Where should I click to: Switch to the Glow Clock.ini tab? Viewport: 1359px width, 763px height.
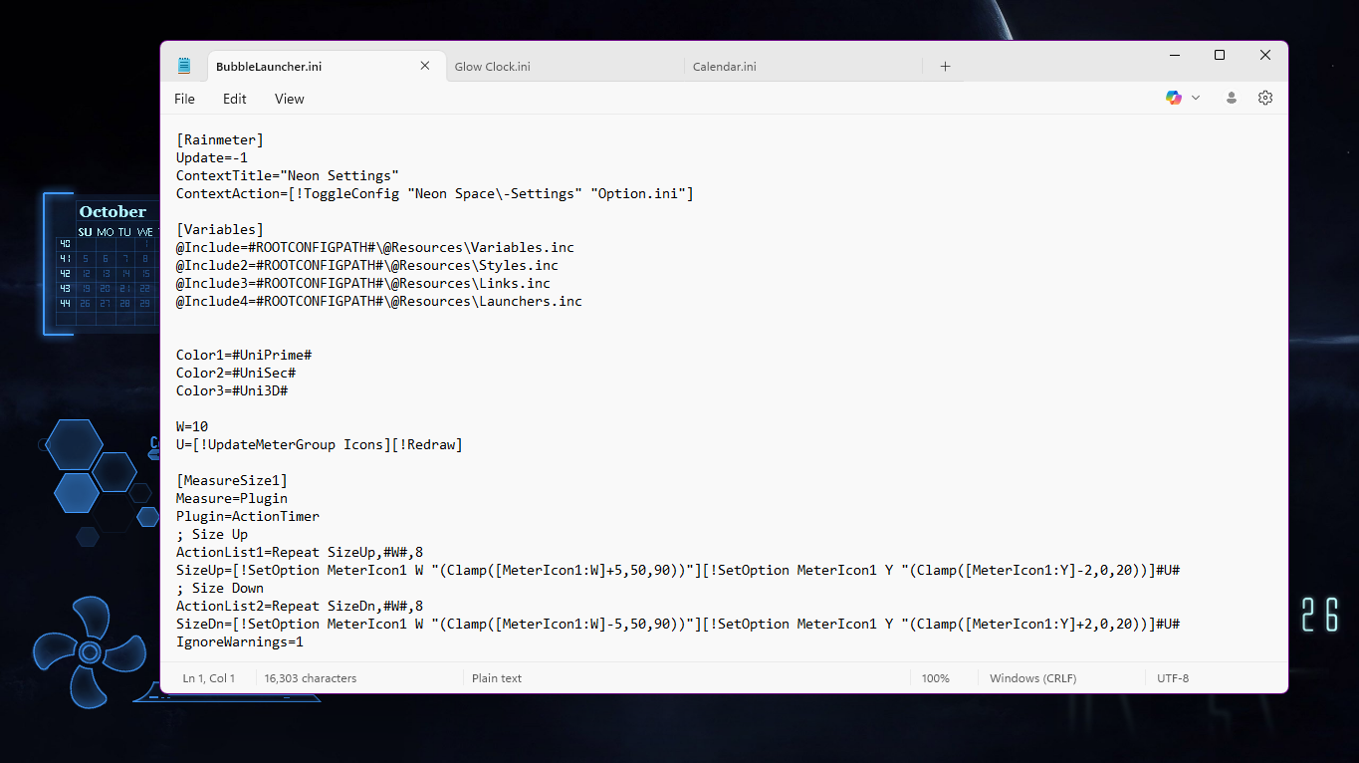point(564,67)
